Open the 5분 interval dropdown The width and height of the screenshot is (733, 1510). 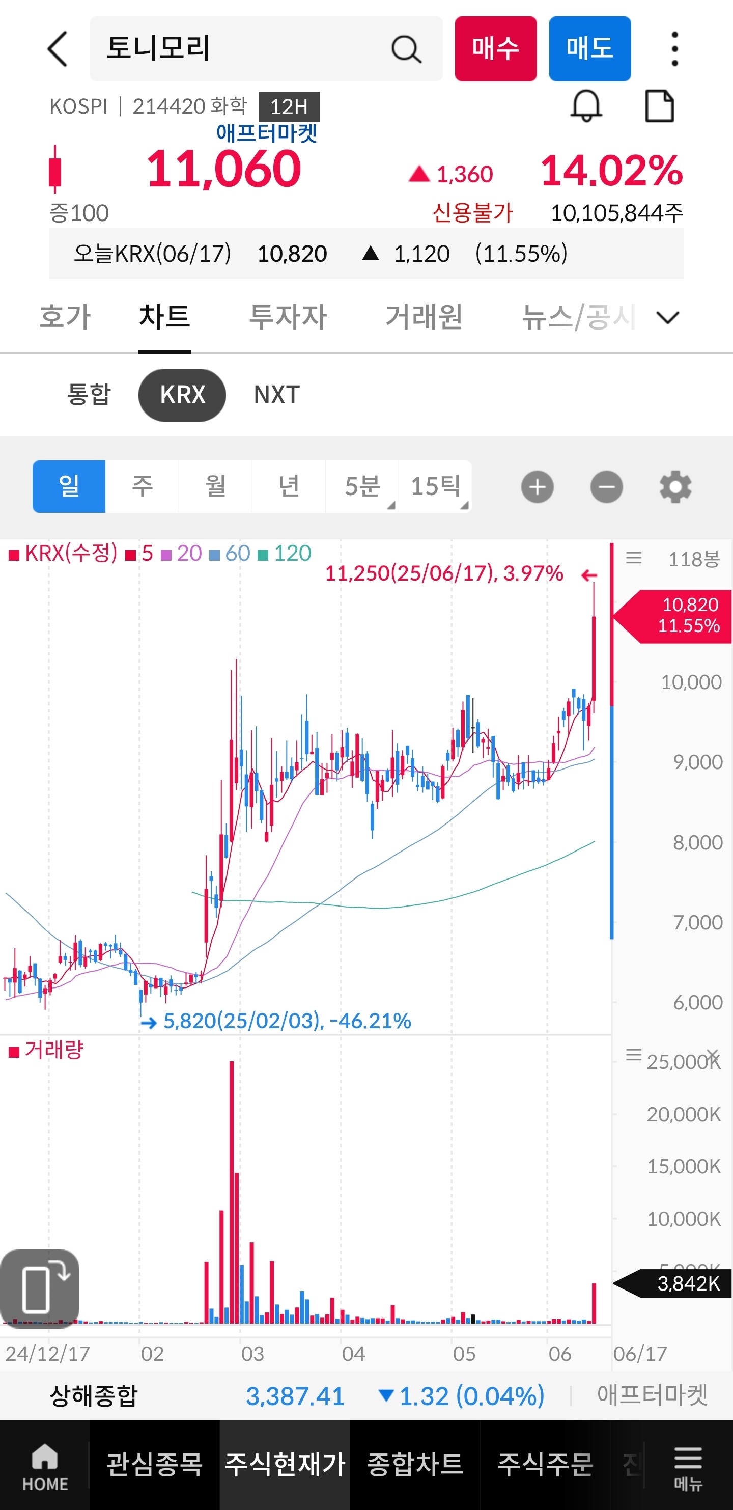pyautogui.click(x=362, y=486)
